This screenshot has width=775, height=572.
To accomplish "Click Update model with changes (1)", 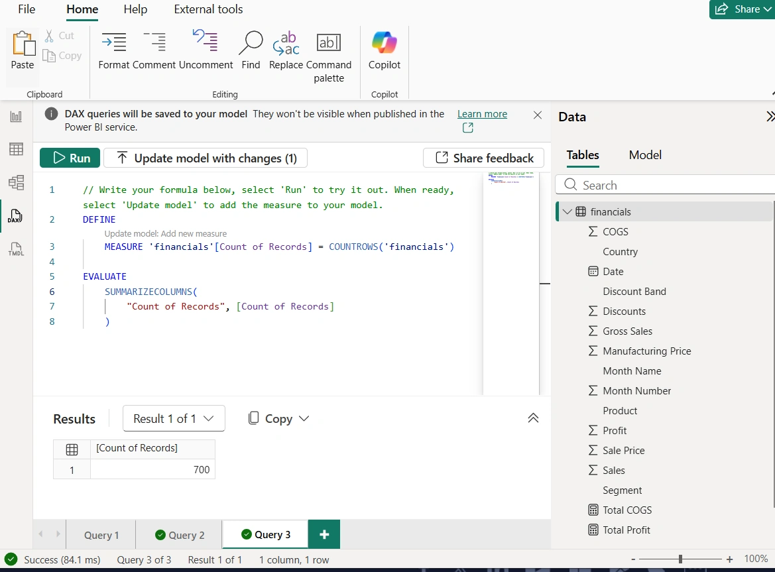I will click(206, 158).
